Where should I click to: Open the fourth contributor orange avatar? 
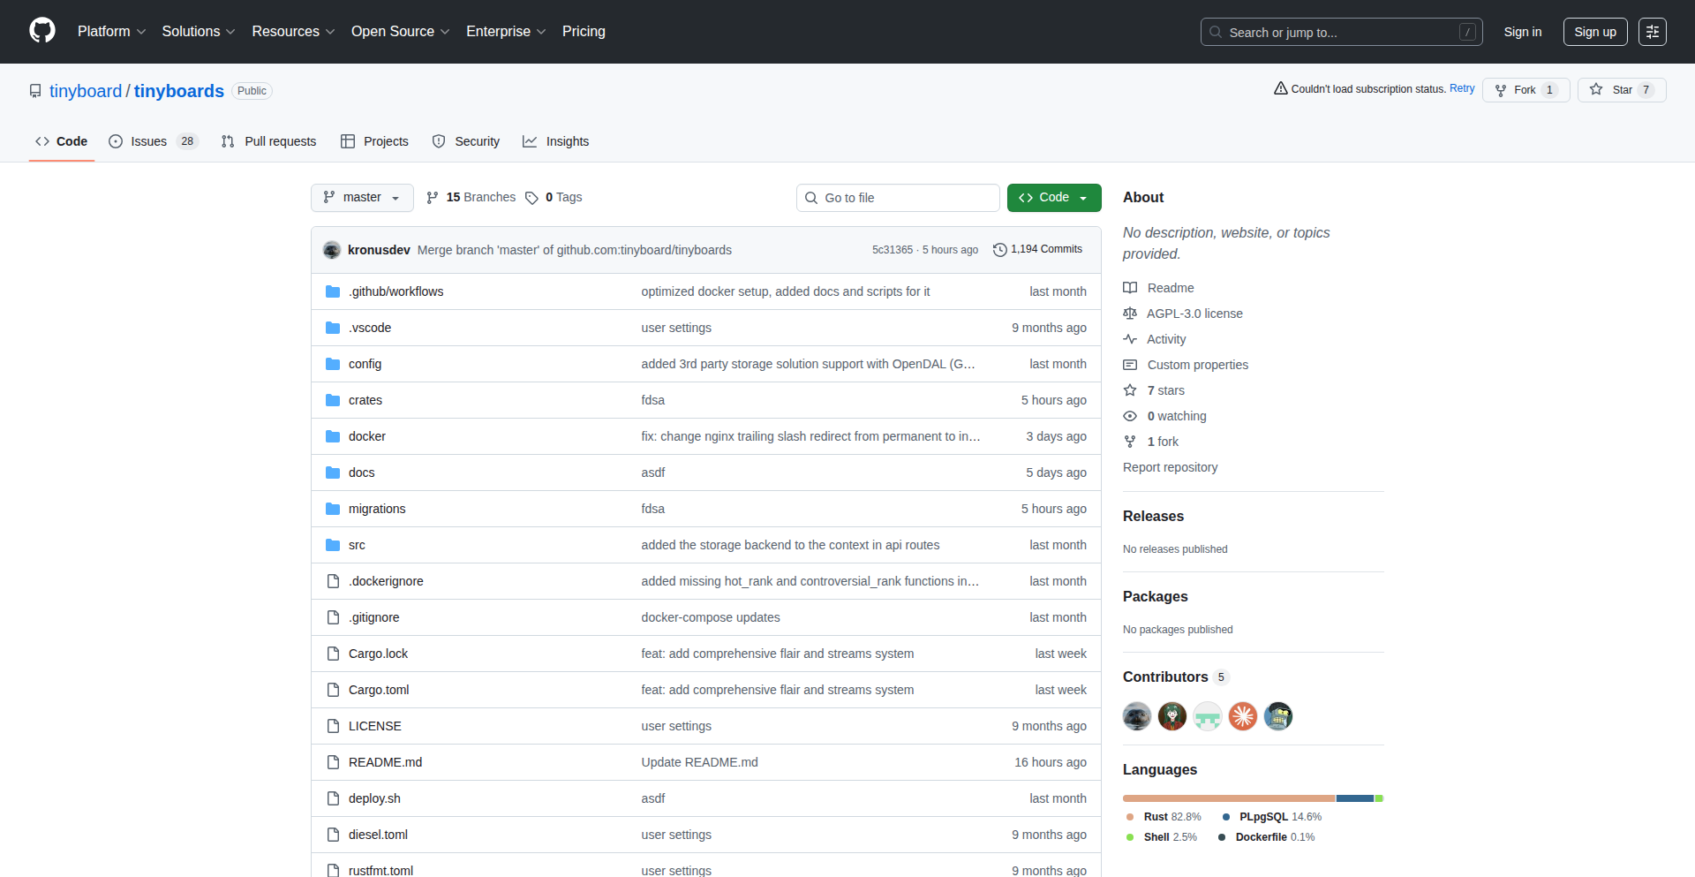[1243, 716]
